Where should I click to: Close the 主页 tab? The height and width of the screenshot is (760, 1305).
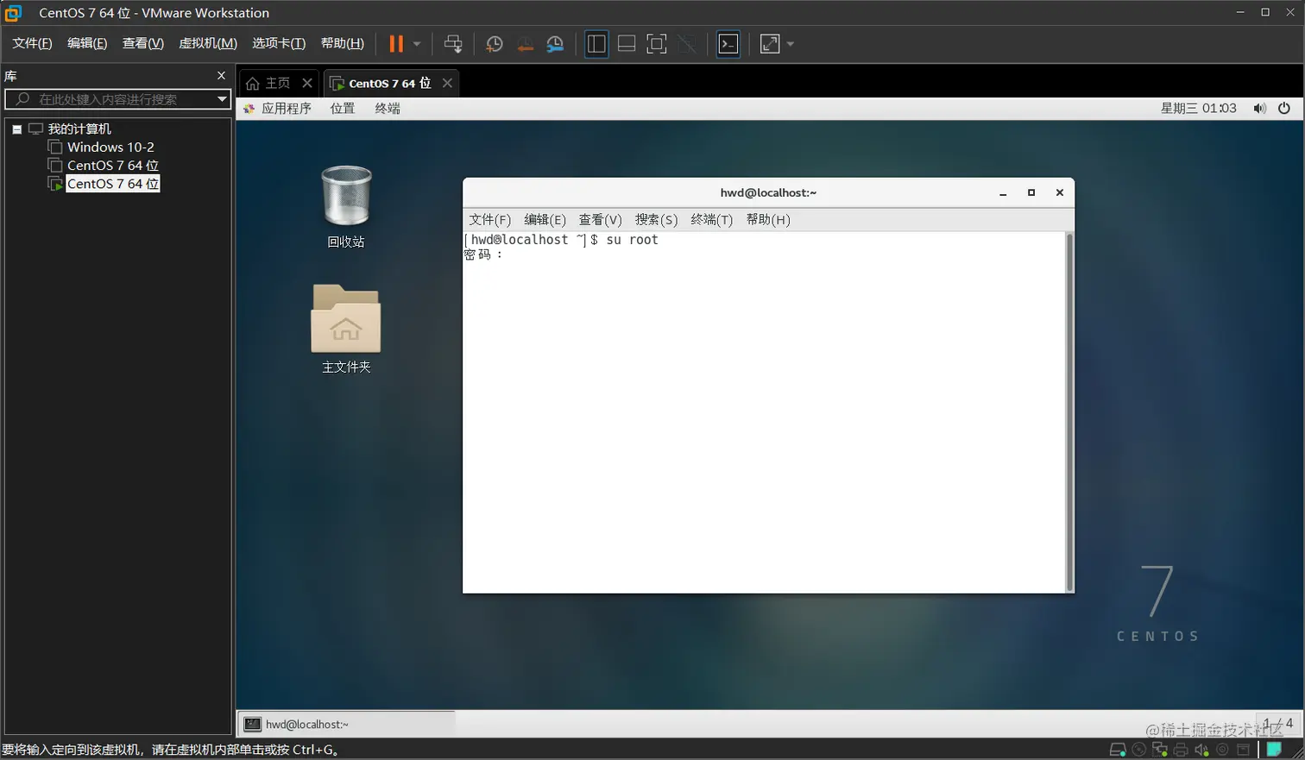pos(307,83)
